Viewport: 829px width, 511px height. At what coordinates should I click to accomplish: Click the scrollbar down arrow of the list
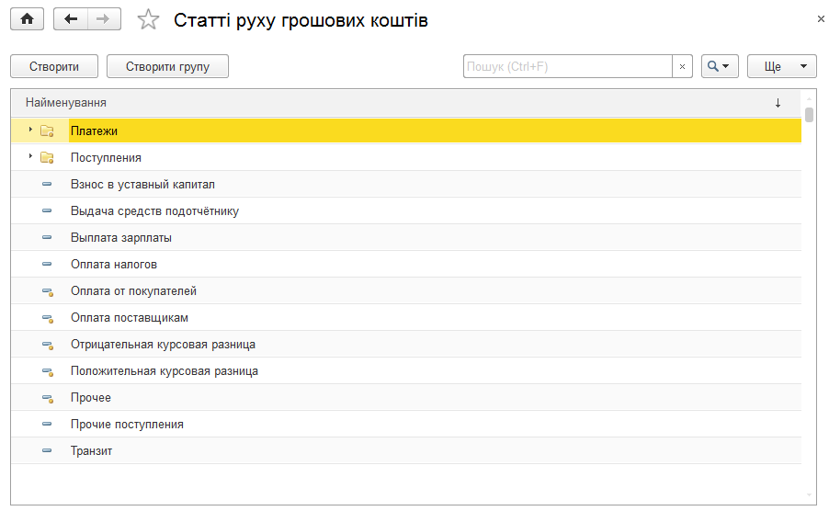pyautogui.click(x=809, y=495)
